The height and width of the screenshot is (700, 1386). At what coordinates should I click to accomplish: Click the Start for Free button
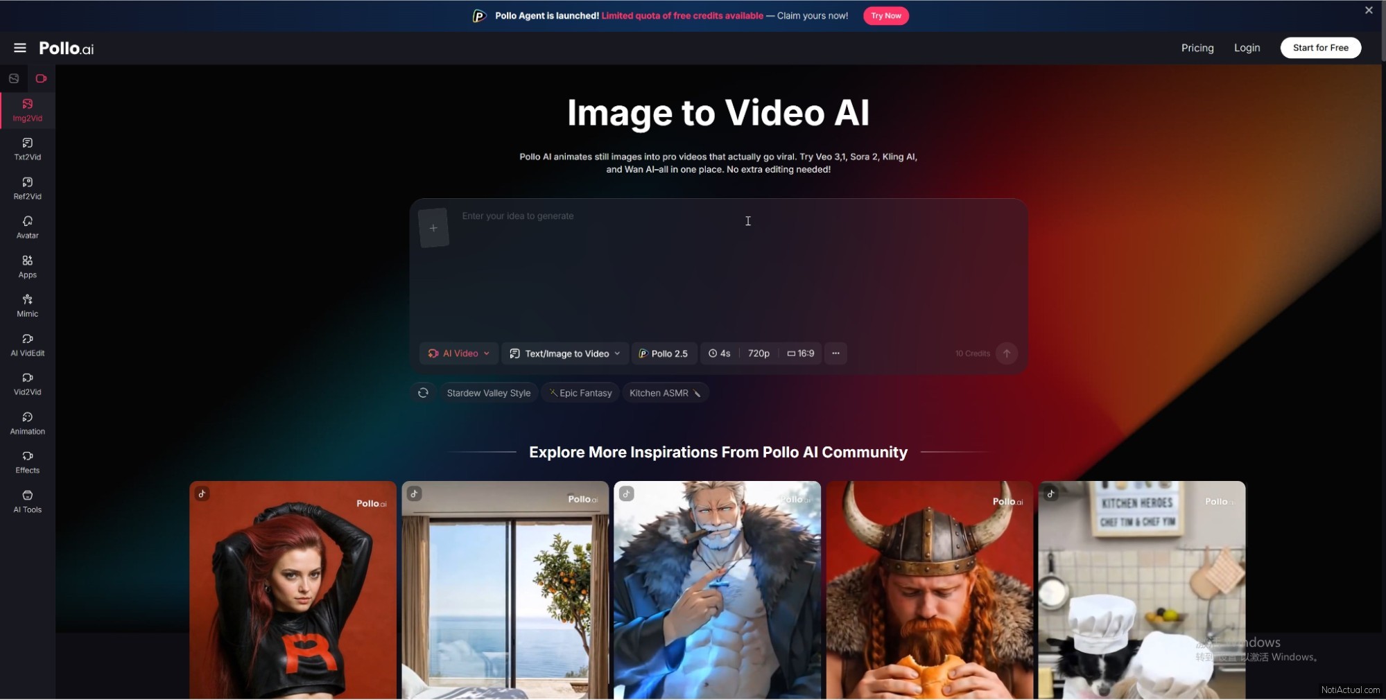click(1320, 48)
